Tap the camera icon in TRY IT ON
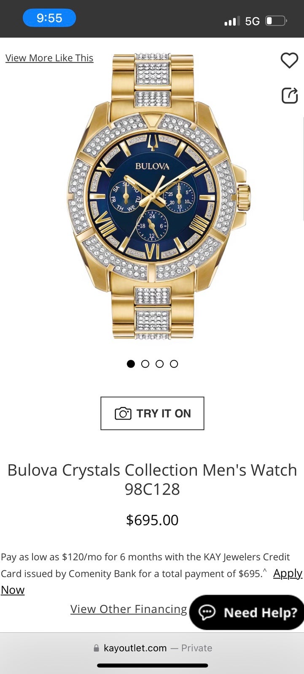 [123, 413]
